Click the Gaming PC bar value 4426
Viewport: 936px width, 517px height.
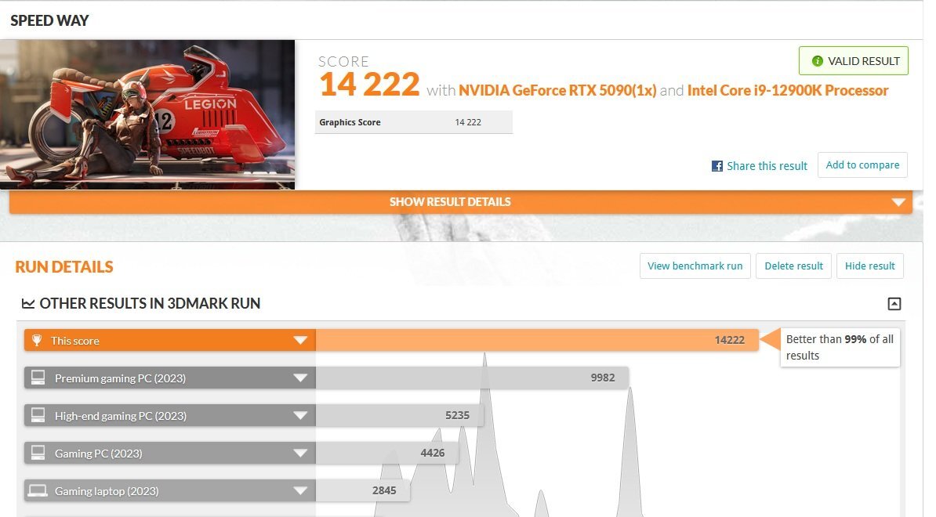(432, 453)
